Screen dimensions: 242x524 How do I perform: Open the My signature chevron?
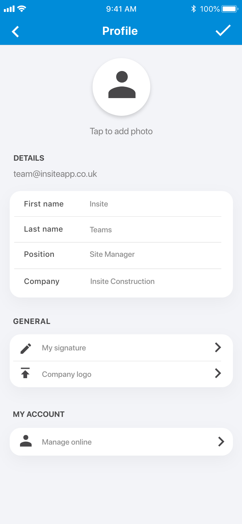pyautogui.click(x=218, y=347)
